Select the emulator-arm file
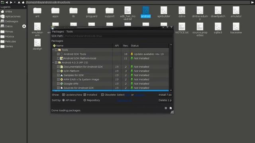The image size is (255, 143). coord(37,29)
